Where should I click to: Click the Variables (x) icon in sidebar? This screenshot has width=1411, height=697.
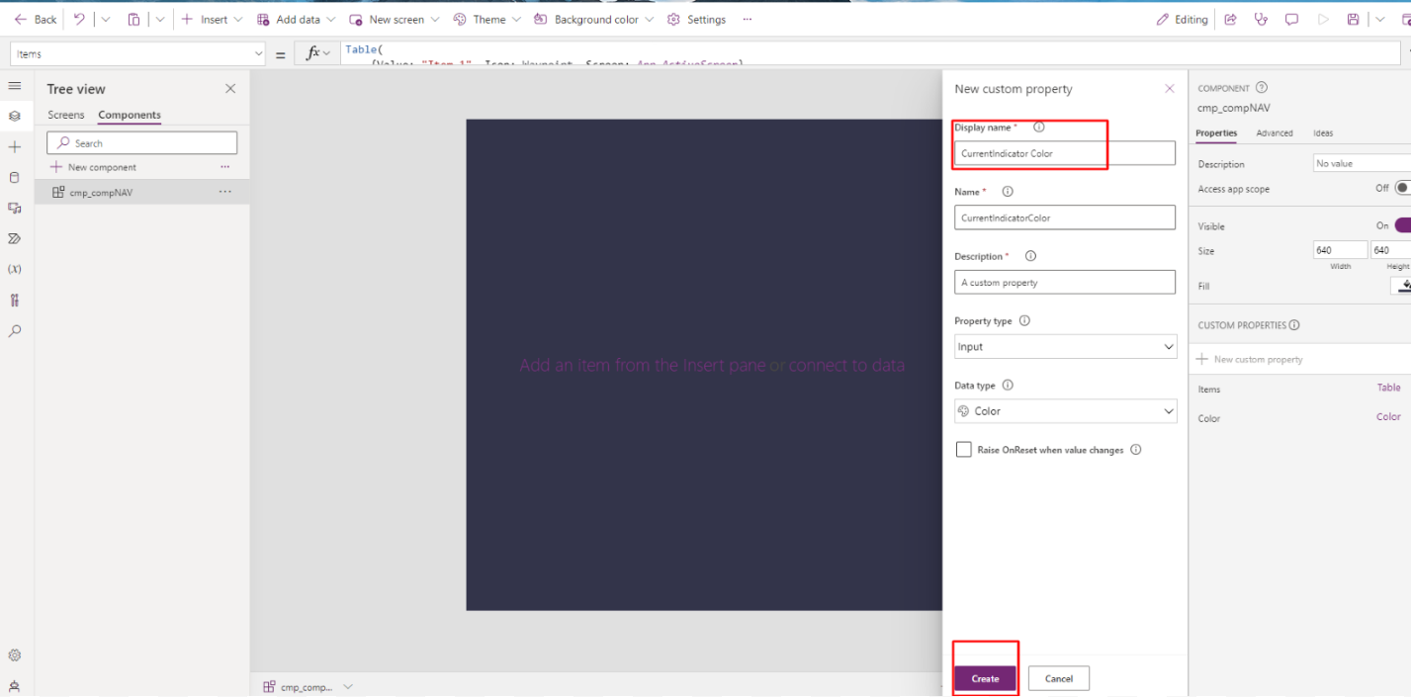(15, 269)
